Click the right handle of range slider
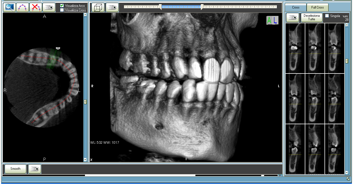The image size is (353, 184). tap(202, 7)
